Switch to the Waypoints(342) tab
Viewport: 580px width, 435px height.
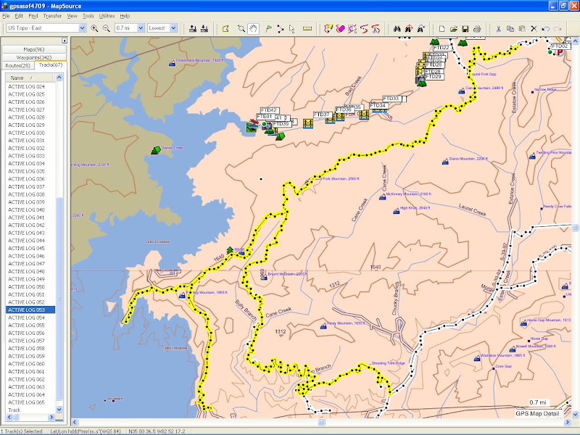[33, 57]
